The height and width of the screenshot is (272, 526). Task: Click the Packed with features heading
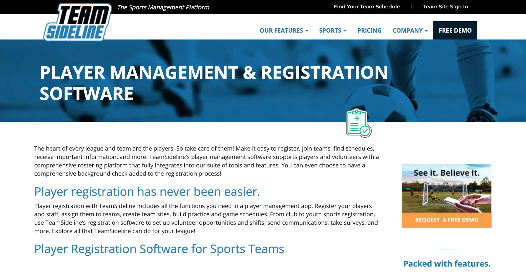[x=447, y=264]
